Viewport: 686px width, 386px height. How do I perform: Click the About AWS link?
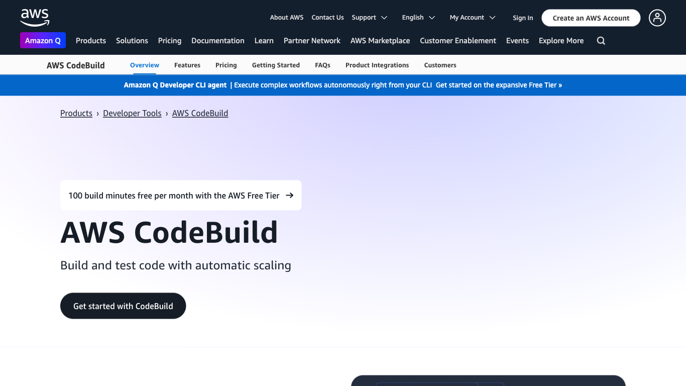287,18
